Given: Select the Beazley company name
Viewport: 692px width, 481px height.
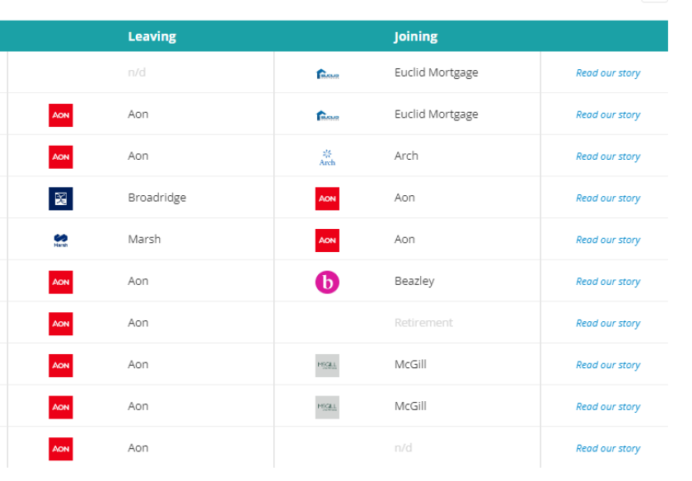Looking at the screenshot, I should [414, 281].
